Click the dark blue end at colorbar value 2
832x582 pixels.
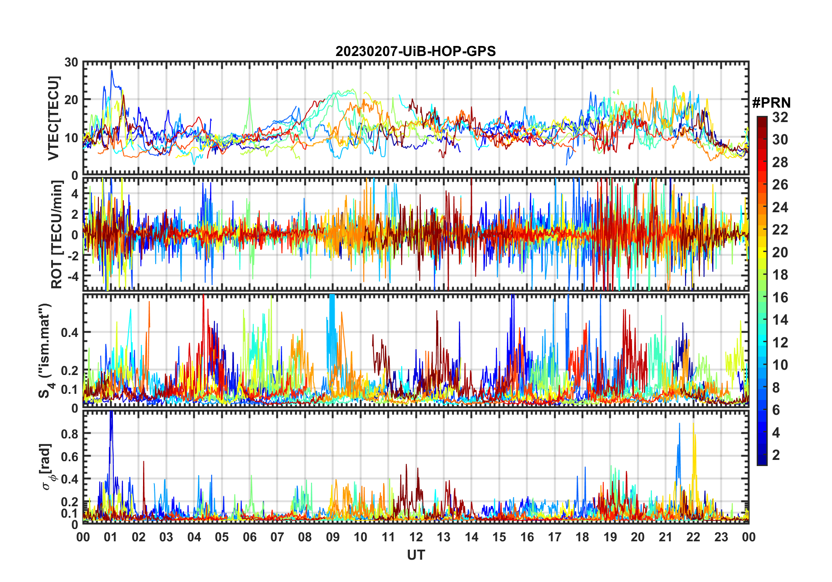click(x=762, y=456)
